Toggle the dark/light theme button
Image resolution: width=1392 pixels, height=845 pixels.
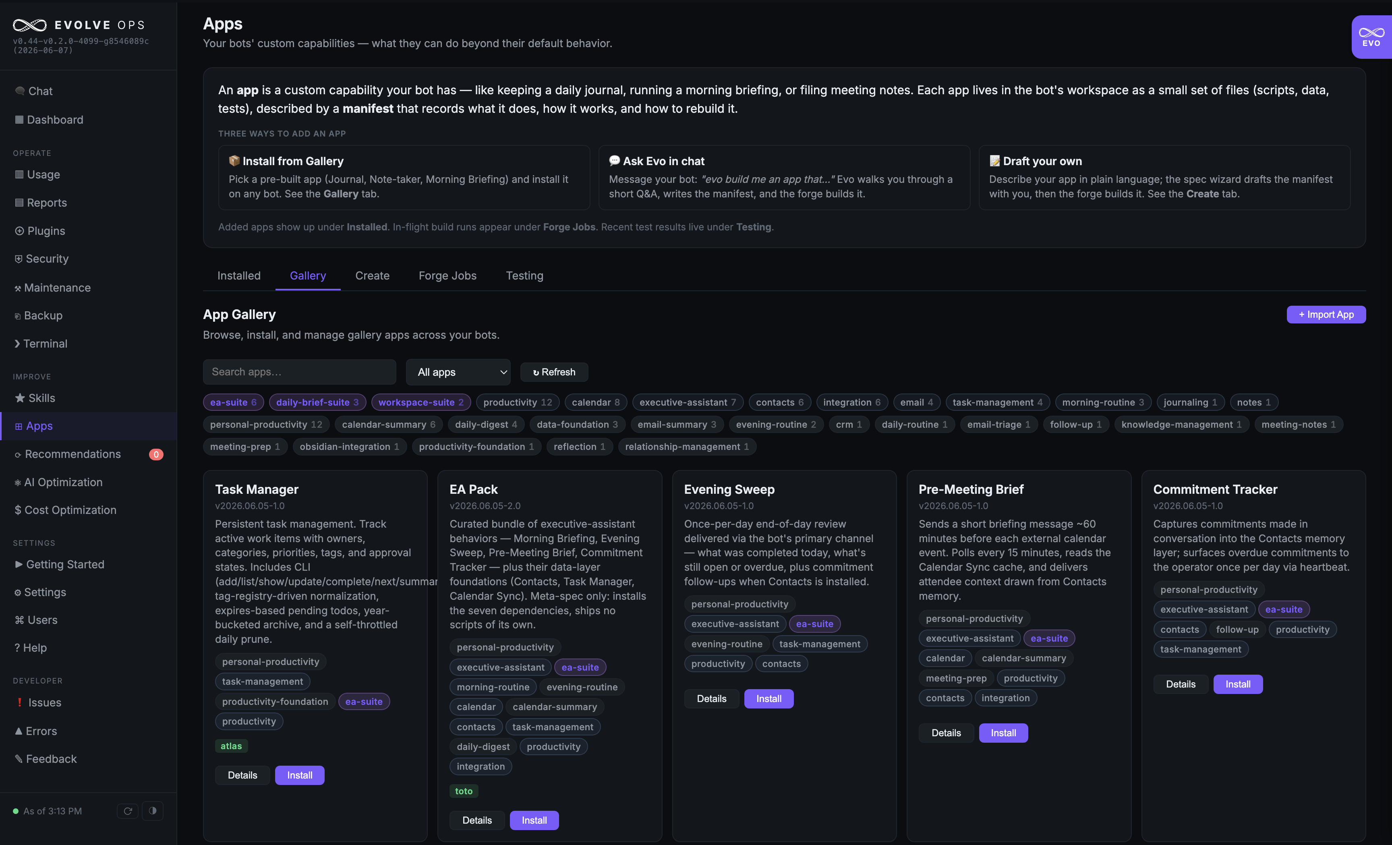tap(153, 811)
